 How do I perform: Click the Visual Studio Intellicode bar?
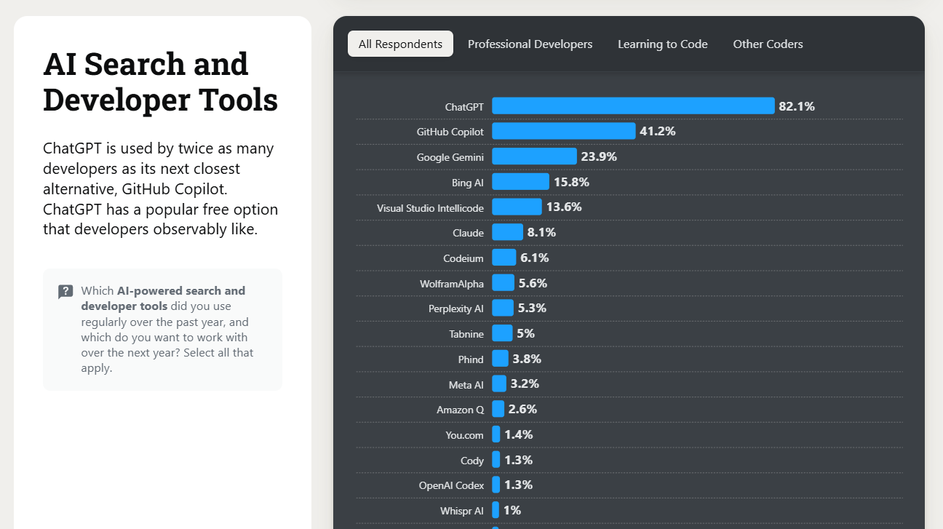517,207
